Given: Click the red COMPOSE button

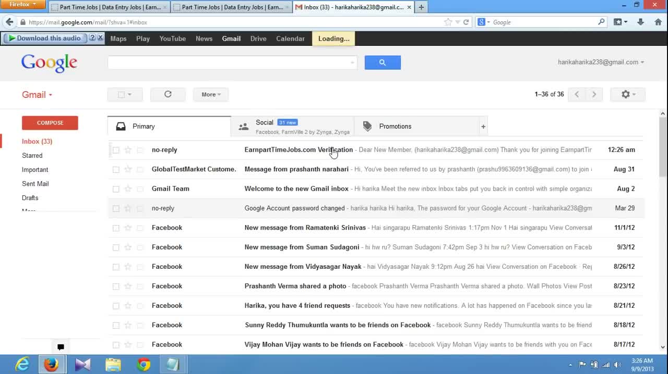Looking at the screenshot, I should (x=50, y=123).
